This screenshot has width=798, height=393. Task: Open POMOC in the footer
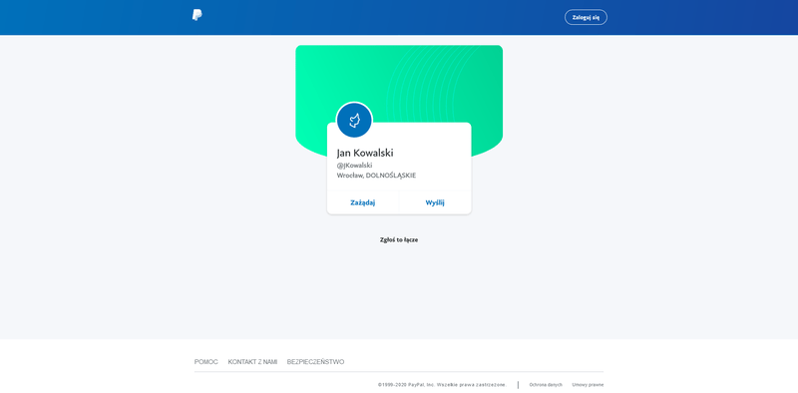coord(206,362)
